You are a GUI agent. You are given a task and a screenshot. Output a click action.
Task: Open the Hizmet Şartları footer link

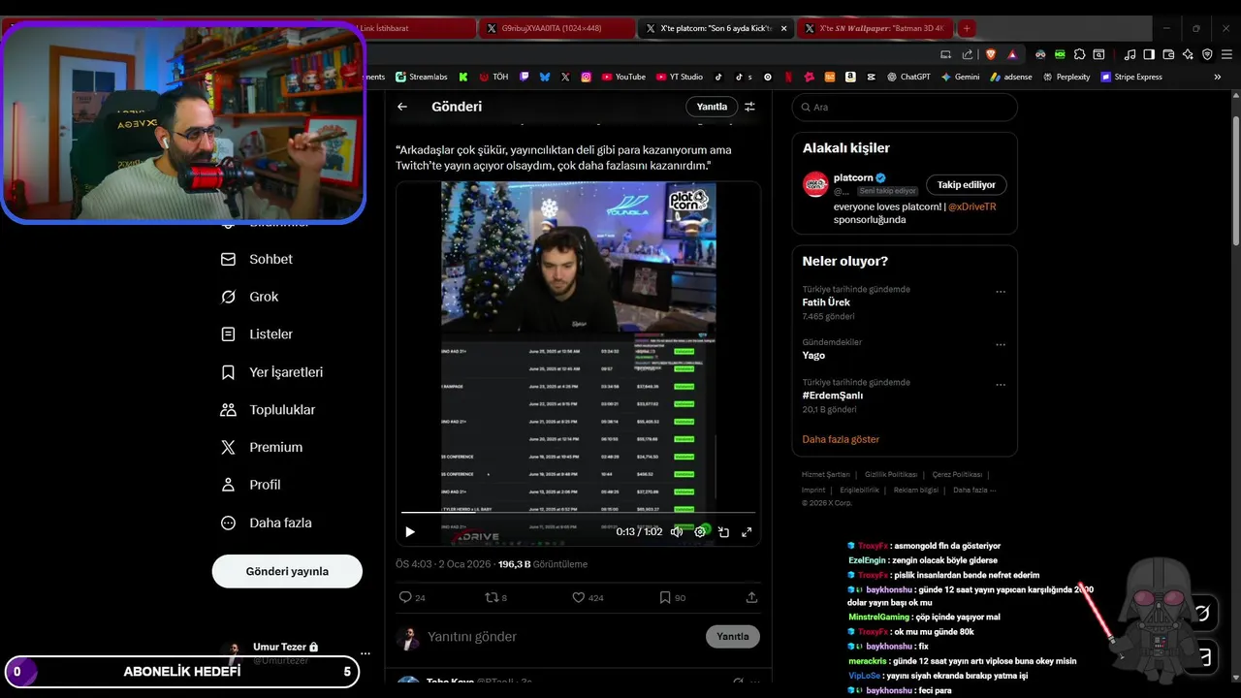[826, 475]
